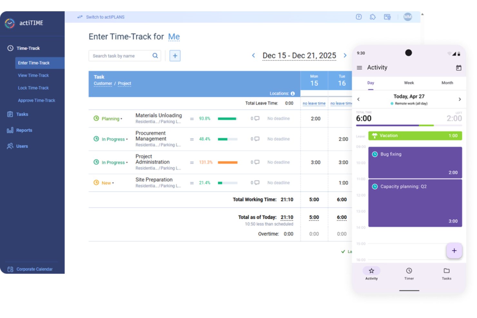Switch to the Day tab in mobile app
This screenshot has width=477, height=318.
[371, 83]
